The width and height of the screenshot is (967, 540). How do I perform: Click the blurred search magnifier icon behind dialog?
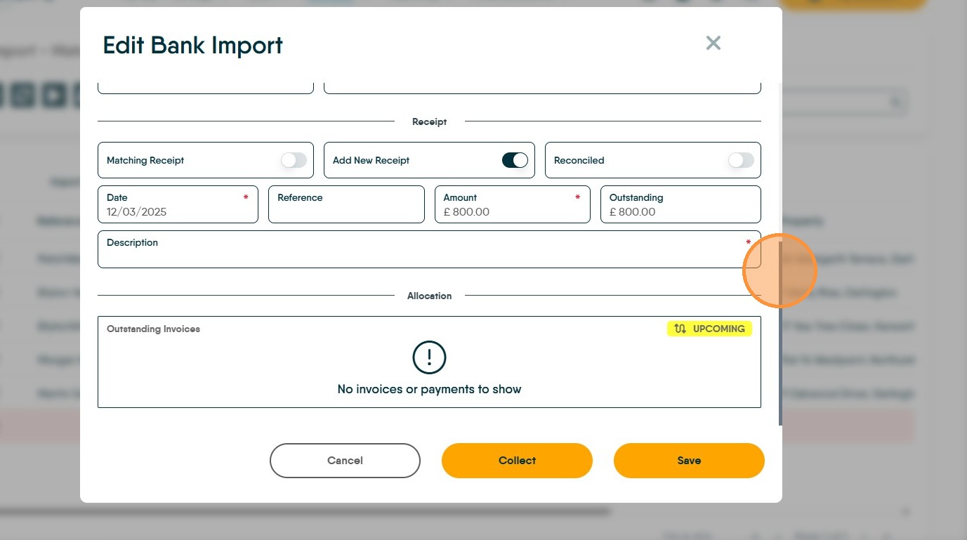(896, 103)
